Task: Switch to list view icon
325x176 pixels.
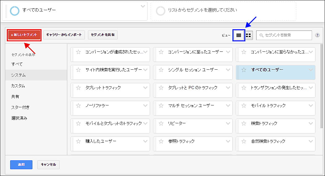Action: (239, 35)
